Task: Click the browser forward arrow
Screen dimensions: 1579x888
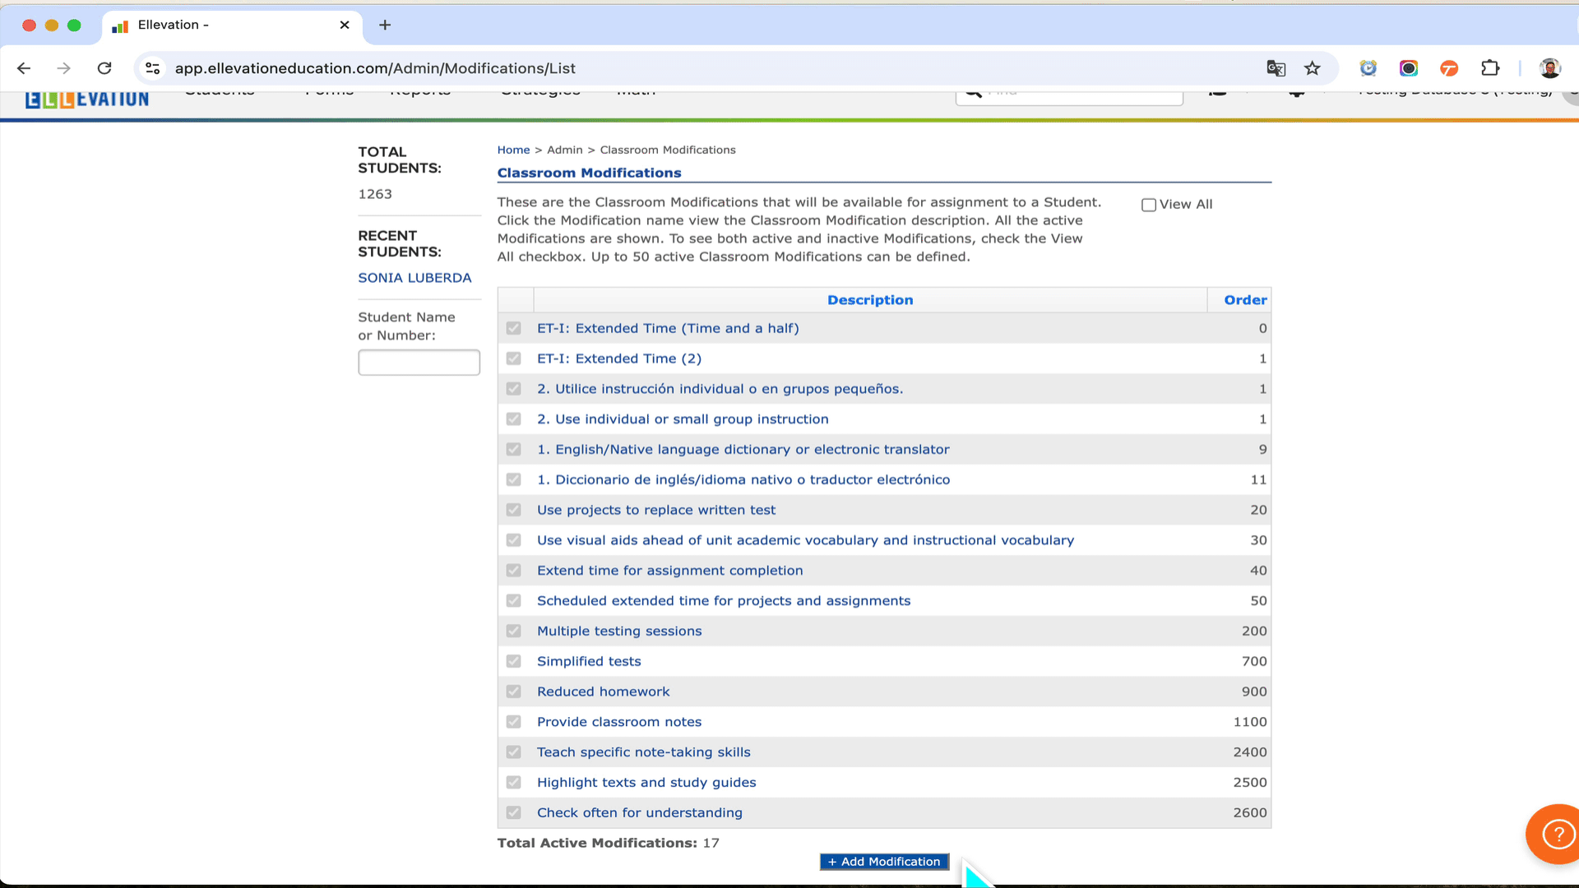Action: click(x=63, y=68)
